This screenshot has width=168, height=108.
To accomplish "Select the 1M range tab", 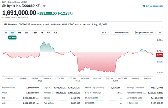I will tap(19, 33).
